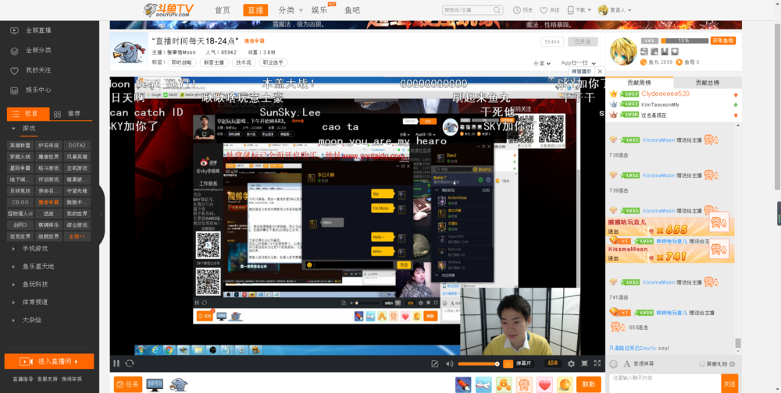Open the 分类 dropdown in top nav
The image size is (781, 393).
click(290, 10)
